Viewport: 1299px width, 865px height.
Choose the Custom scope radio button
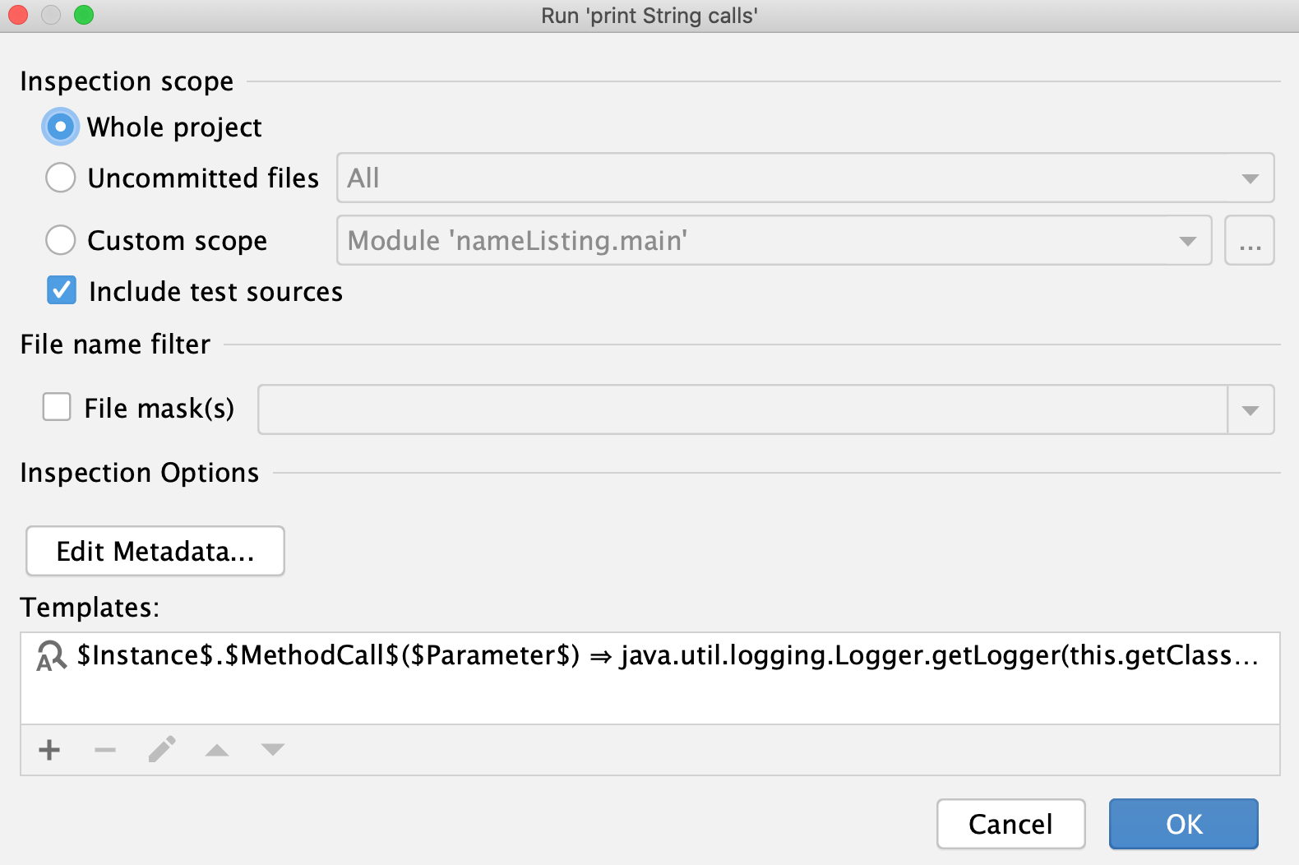61,240
